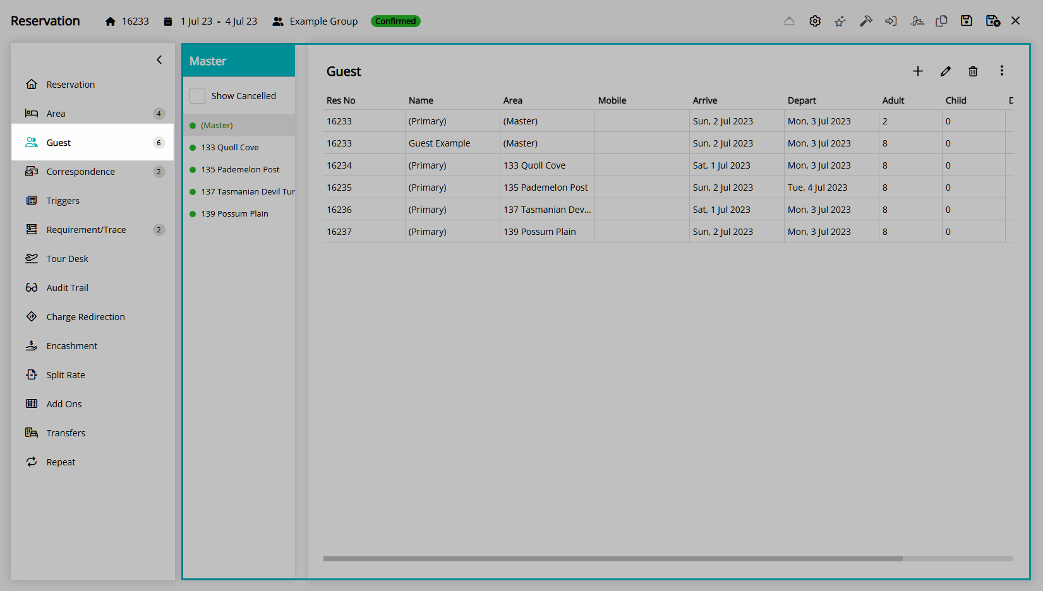1043x591 pixels.
Task: Open the Repeat menu item
Action: click(x=92, y=462)
